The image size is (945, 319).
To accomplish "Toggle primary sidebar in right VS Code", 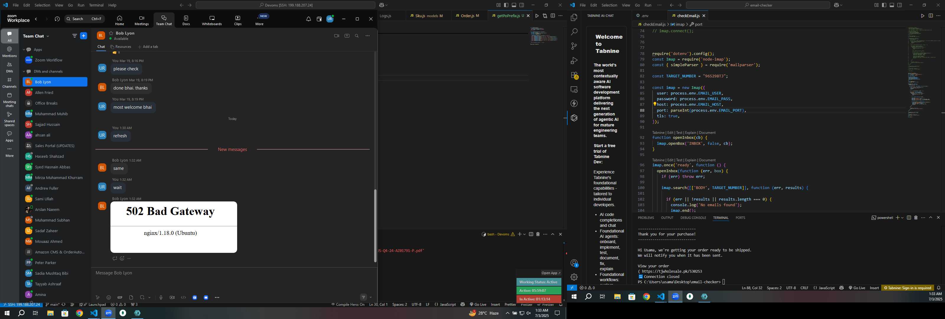I will (x=884, y=5).
